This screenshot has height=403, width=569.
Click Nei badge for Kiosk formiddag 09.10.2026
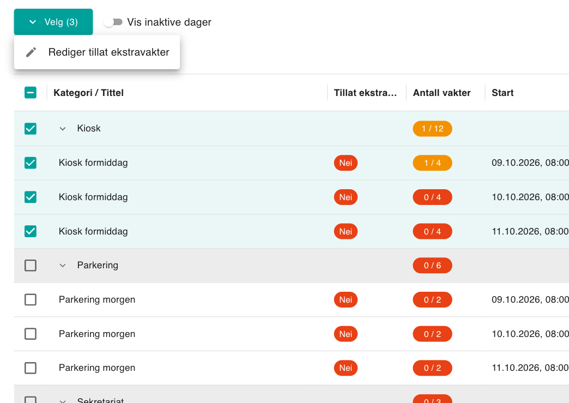346,163
